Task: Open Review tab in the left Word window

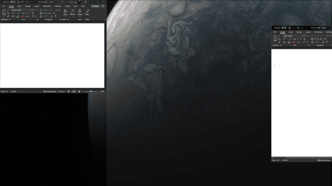Action: pyautogui.click(x=68, y=6)
